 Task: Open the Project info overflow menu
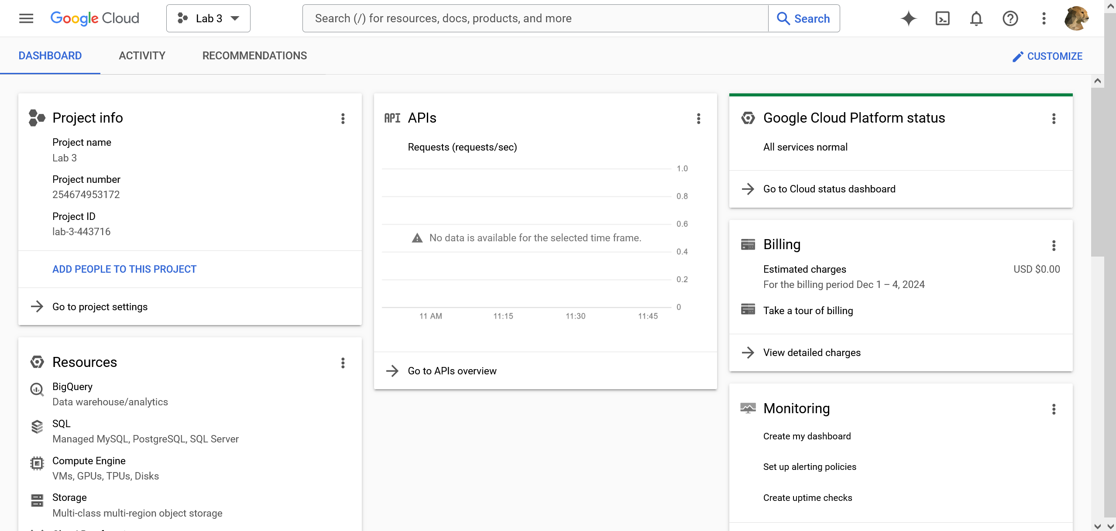(x=343, y=118)
